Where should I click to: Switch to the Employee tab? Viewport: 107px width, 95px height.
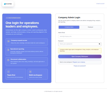(x=90, y=27)
